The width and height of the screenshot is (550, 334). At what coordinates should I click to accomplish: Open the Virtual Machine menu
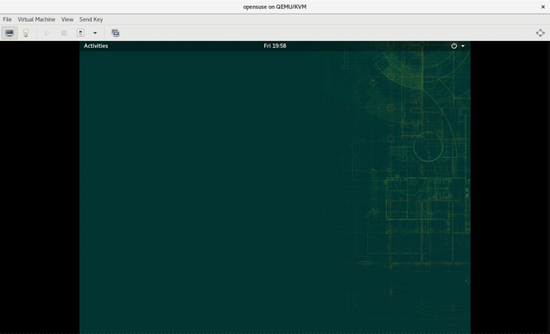pos(37,19)
